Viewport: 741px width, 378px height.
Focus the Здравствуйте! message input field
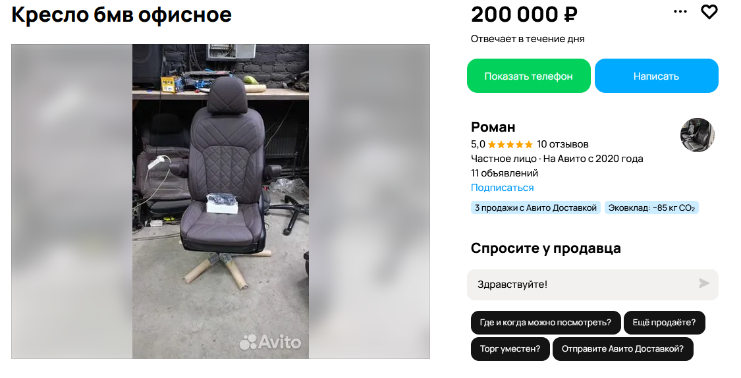coord(586,284)
